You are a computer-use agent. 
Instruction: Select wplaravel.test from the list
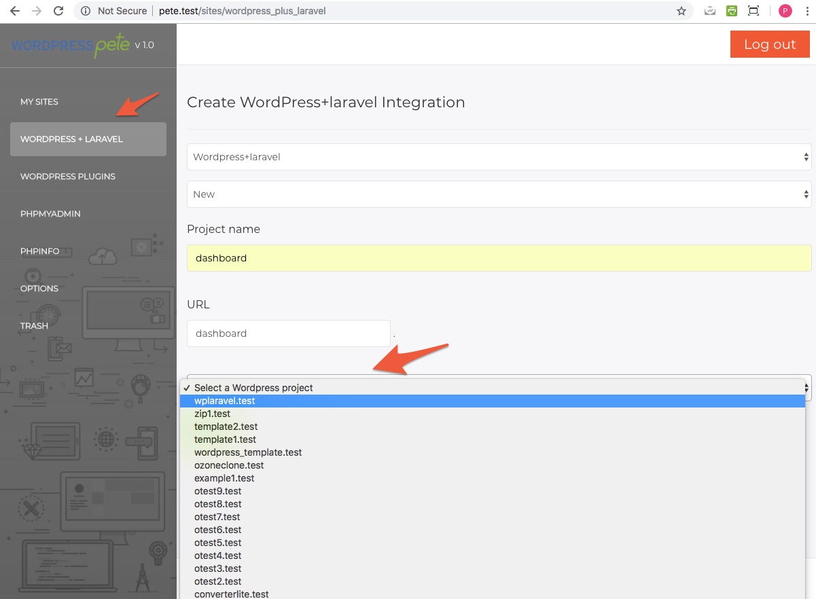pos(493,401)
